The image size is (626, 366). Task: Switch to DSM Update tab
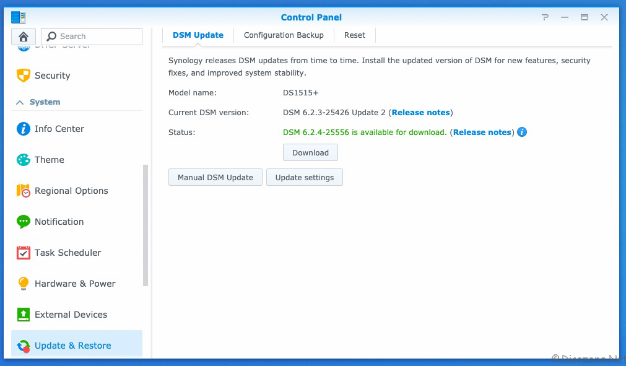pos(198,35)
